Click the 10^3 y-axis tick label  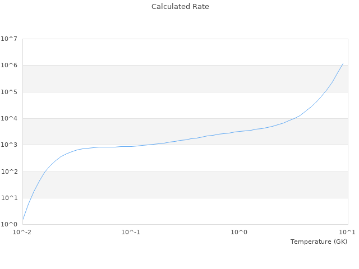tap(9, 145)
